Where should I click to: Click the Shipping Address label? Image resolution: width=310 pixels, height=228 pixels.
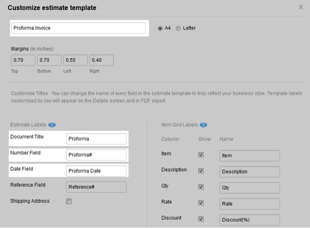(x=30, y=201)
